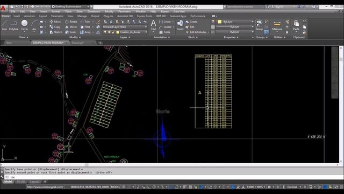
Task: Select the Polyline tool
Action: 13,25
